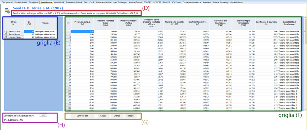The width and height of the screenshot is (307, 130).
Task: Click the Dr value 46 cell
Action: 29,37
